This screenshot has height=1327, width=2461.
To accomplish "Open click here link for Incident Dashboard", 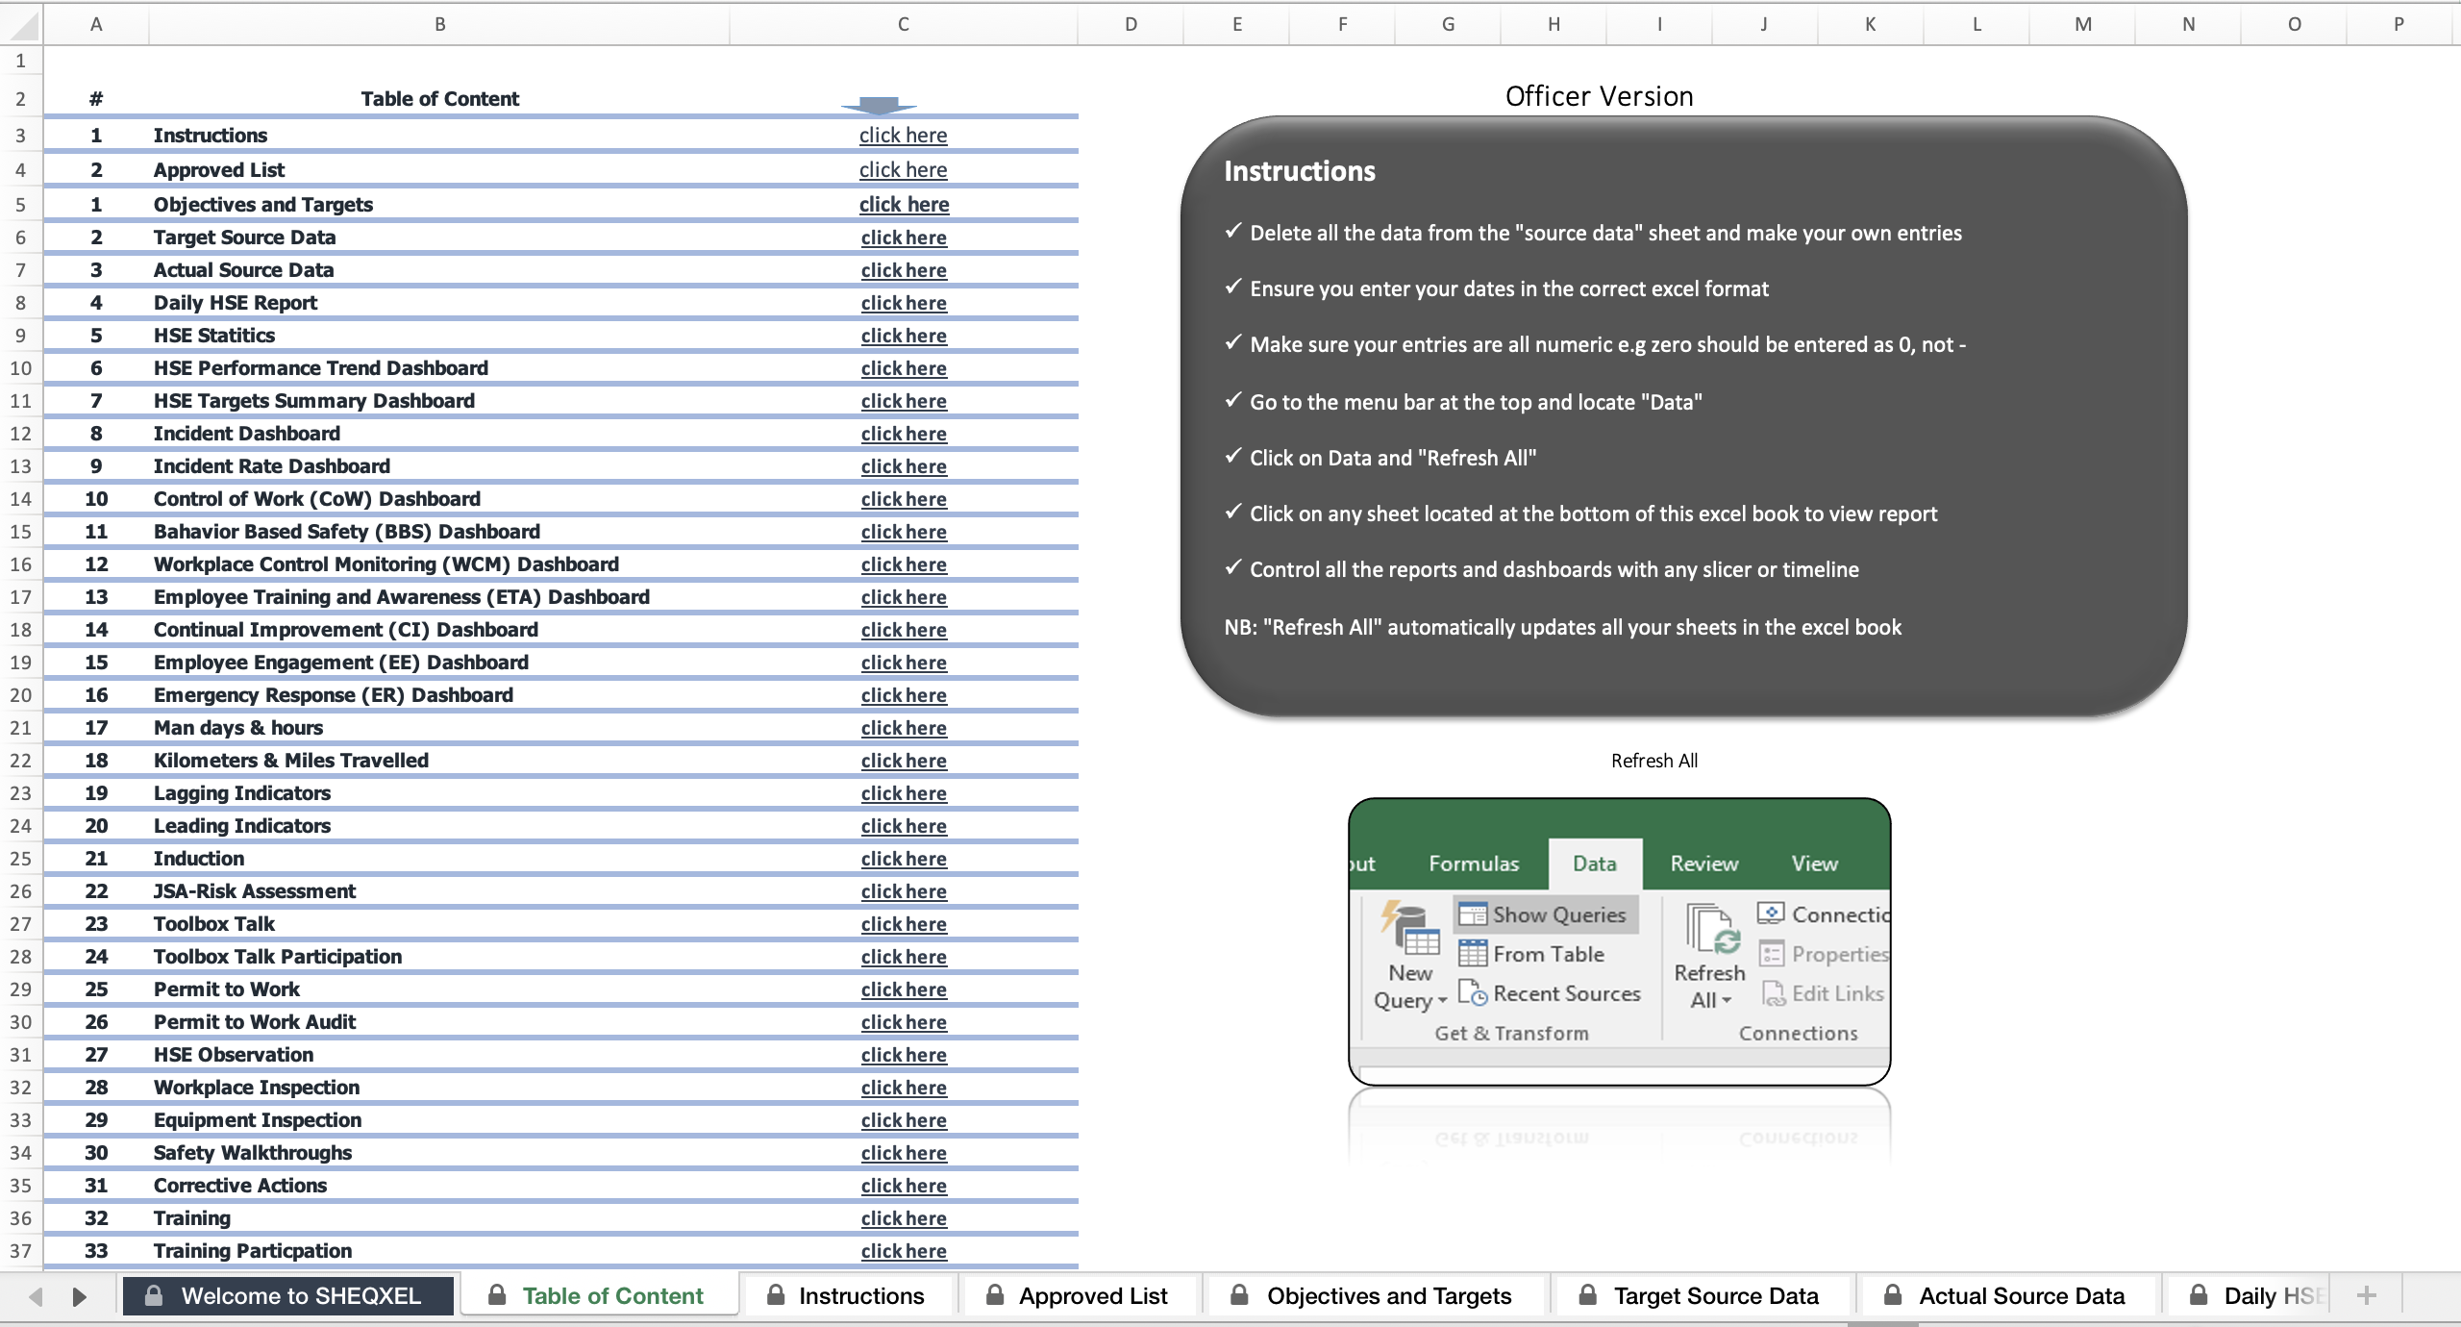I will click(x=904, y=434).
